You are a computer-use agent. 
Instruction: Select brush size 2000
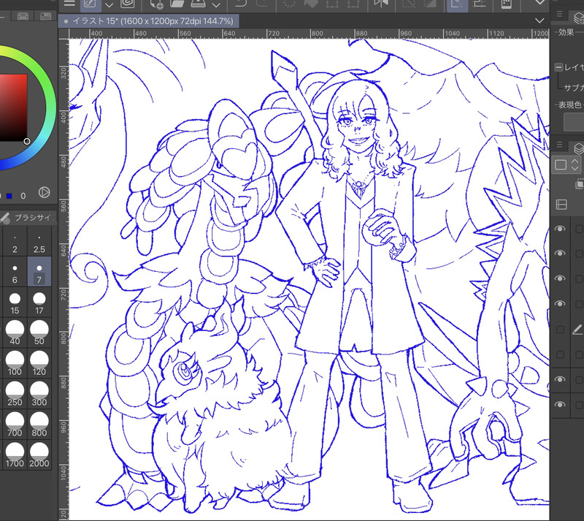(x=39, y=455)
